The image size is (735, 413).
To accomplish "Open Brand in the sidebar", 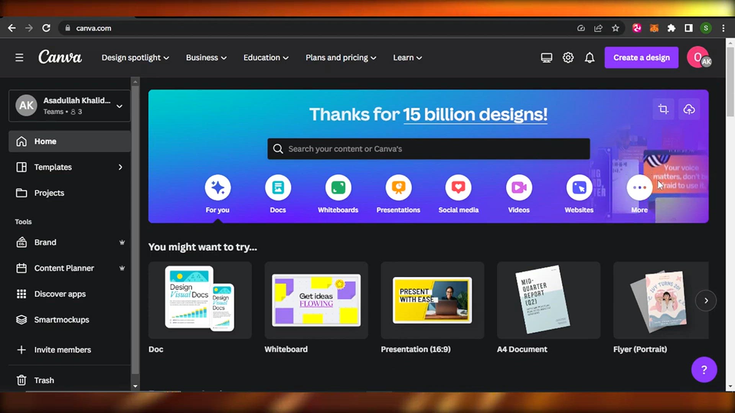I will [x=70, y=242].
